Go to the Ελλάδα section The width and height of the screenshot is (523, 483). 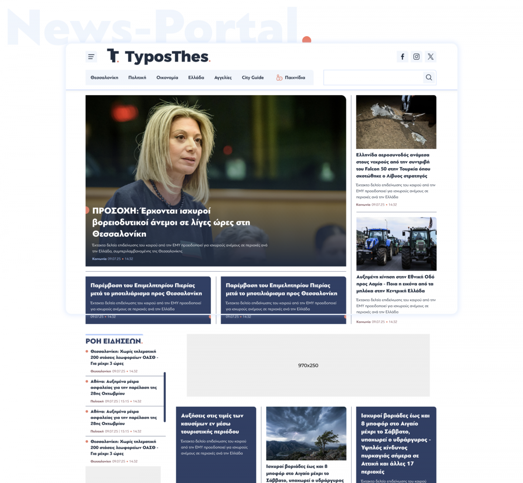click(x=196, y=78)
